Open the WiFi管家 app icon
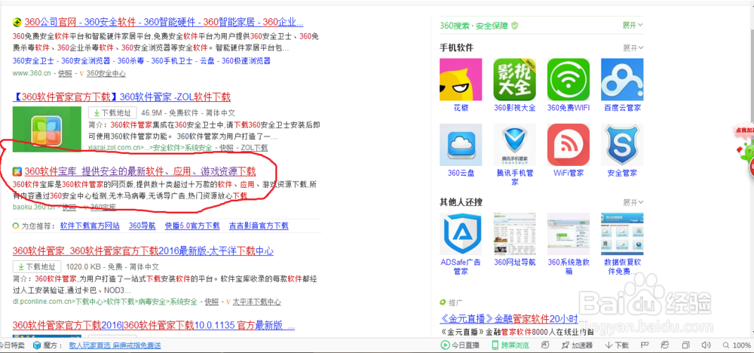The width and height of the screenshot is (754, 353). point(569,145)
